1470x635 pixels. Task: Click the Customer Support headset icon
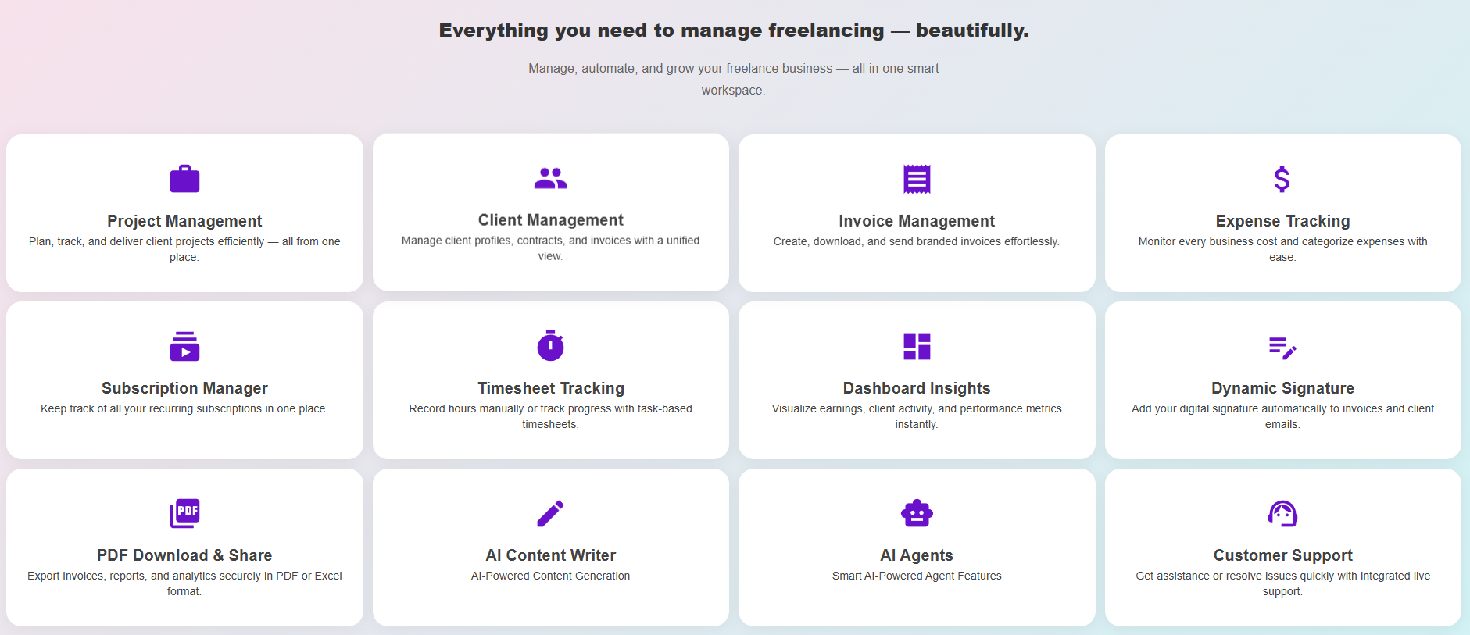(1282, 513)
